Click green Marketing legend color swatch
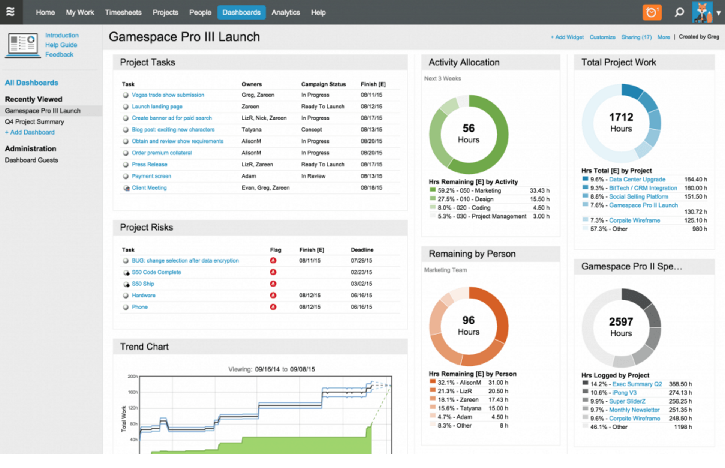Image resolution: width=725 pixels, height=468 pixels. [x=433, y=190]
